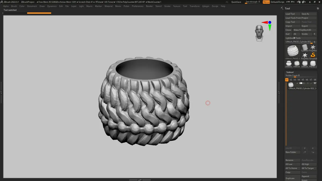Click the Append button
Image resolution: width=322 pixels, height=181 pixels.
pyautogui.click(x=309, y=176)
